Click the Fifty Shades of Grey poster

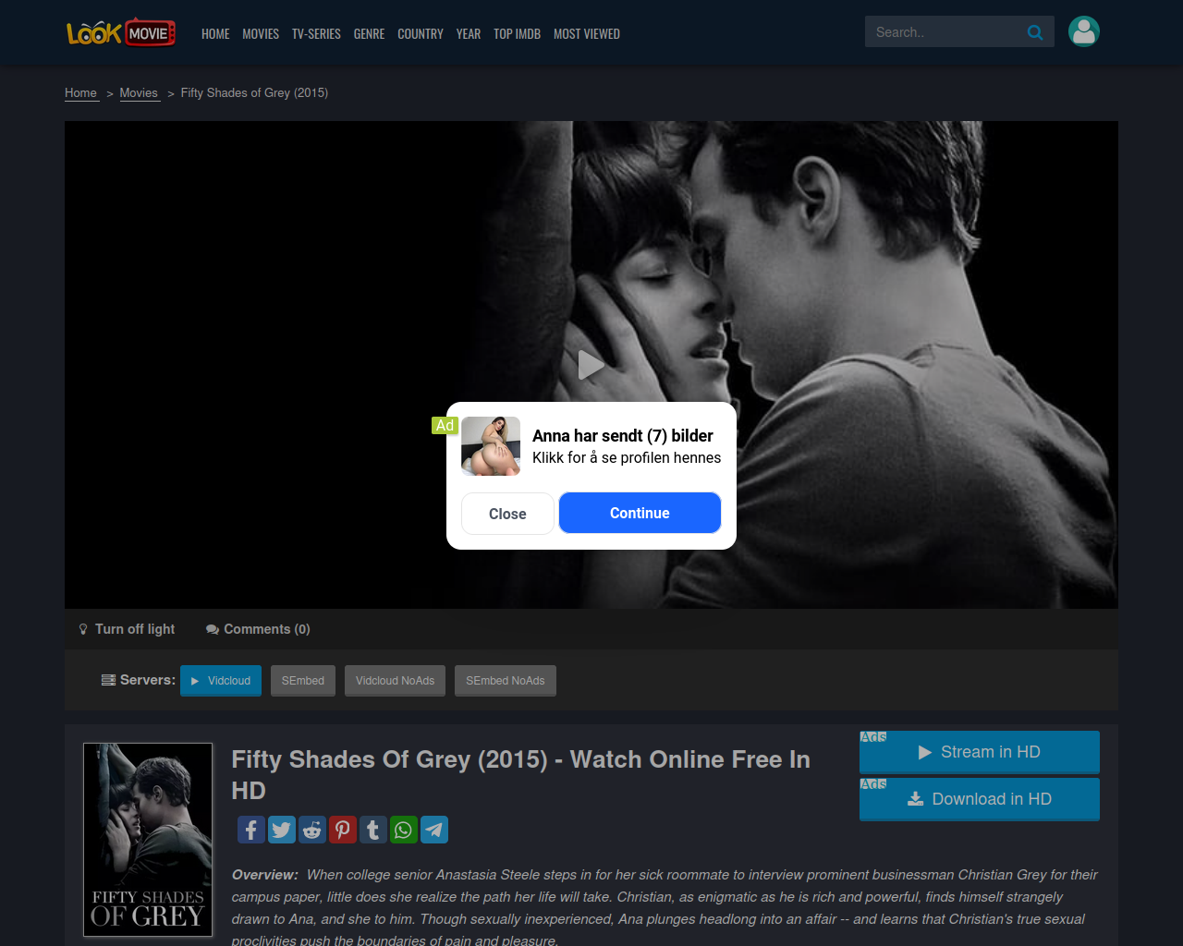coord(148,840)
